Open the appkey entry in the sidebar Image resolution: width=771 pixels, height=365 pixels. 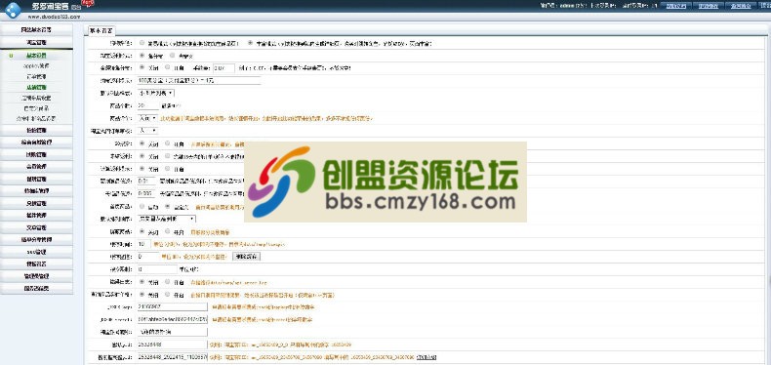(x=36, y=66)
